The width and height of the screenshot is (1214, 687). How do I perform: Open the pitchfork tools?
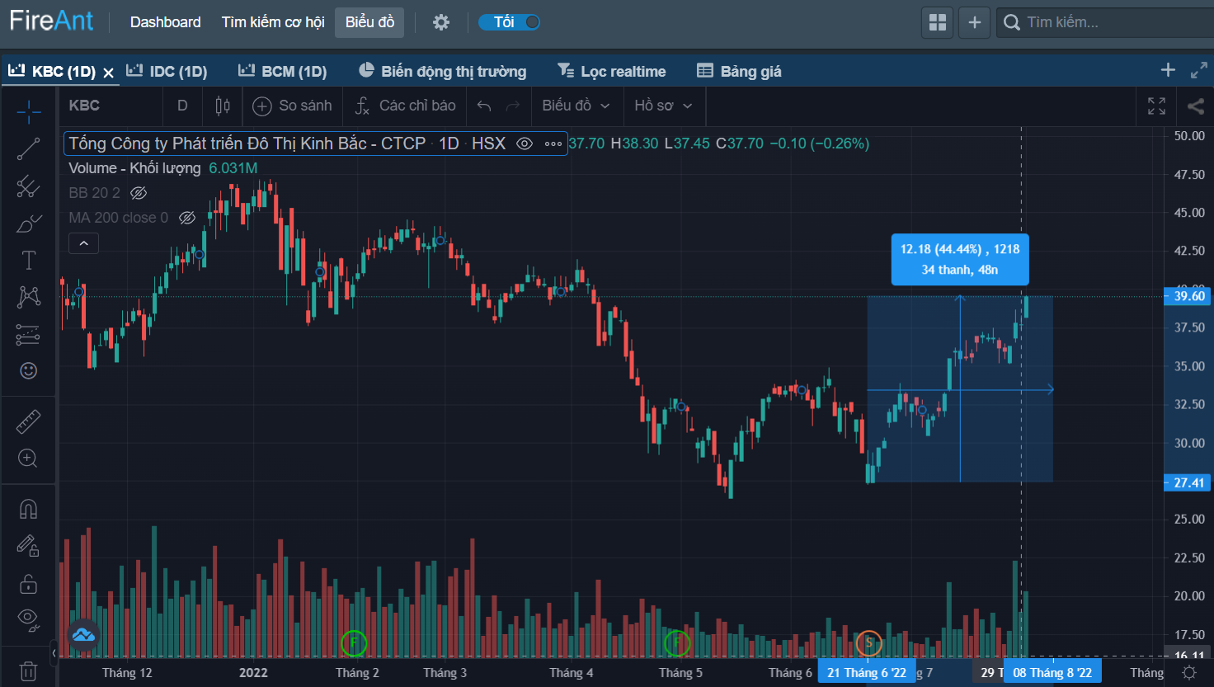(x=29, y=186)
